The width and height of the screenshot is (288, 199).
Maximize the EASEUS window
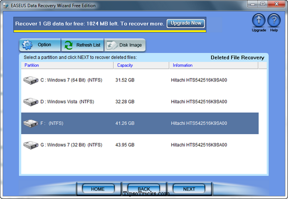263,4
